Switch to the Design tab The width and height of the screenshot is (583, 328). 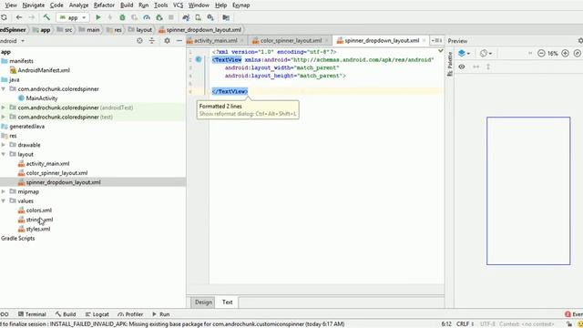[x=203, y=302]
